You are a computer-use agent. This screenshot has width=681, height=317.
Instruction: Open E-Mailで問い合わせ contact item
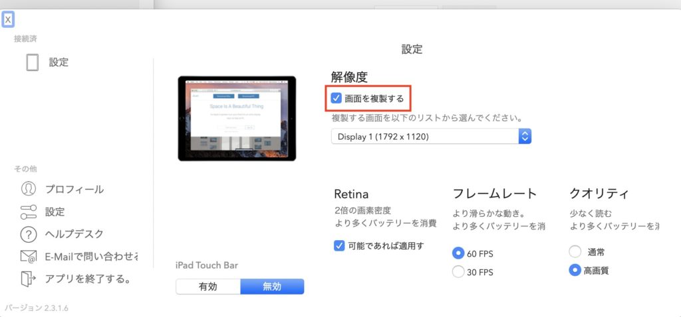point(92,257)
